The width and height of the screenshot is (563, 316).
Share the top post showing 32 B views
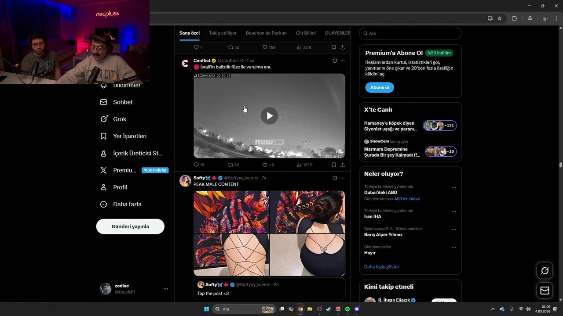[343, 47]
